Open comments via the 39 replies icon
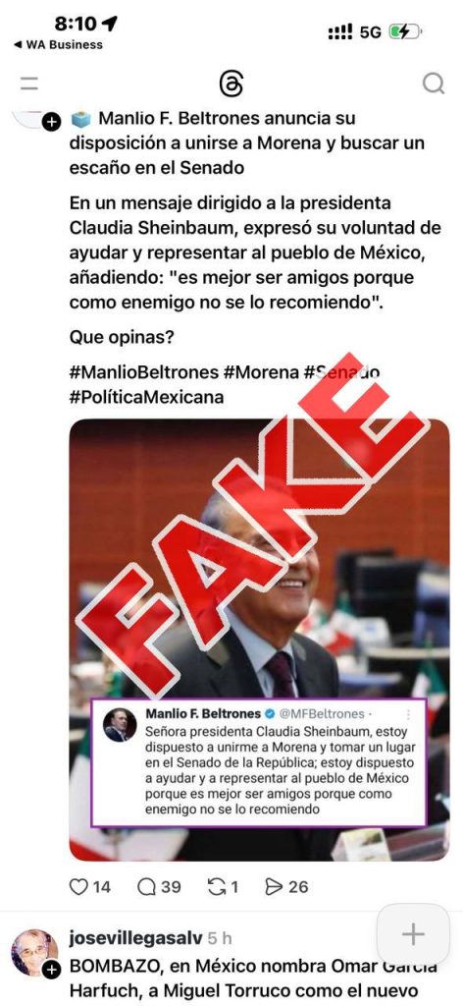Screen dimensions: 463x1006 click(146, 887)
